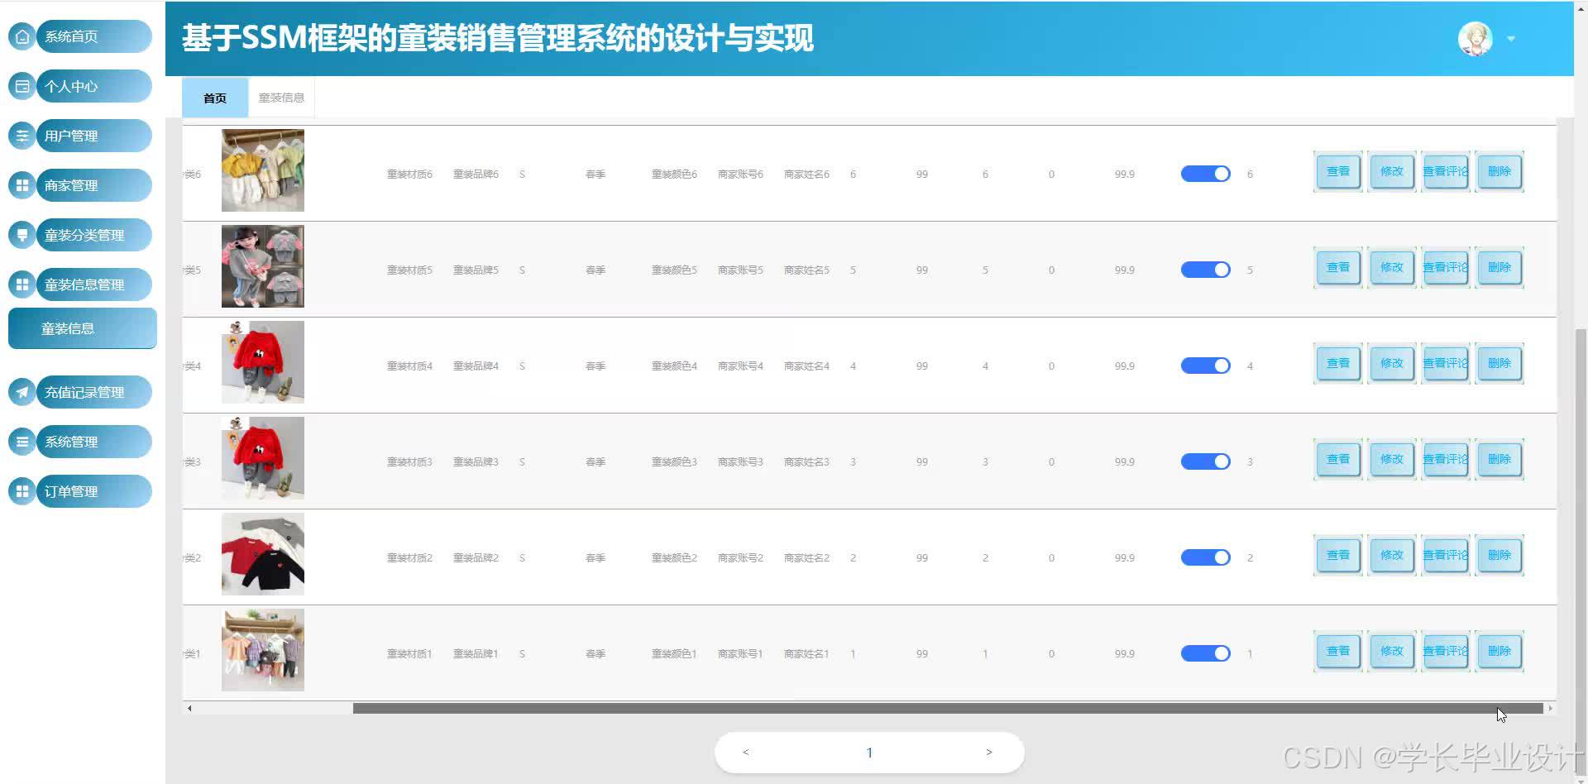Viewport: 1588px width, 784px height.
Task: Go to previous page with < arrow
Action: [746, 752]
